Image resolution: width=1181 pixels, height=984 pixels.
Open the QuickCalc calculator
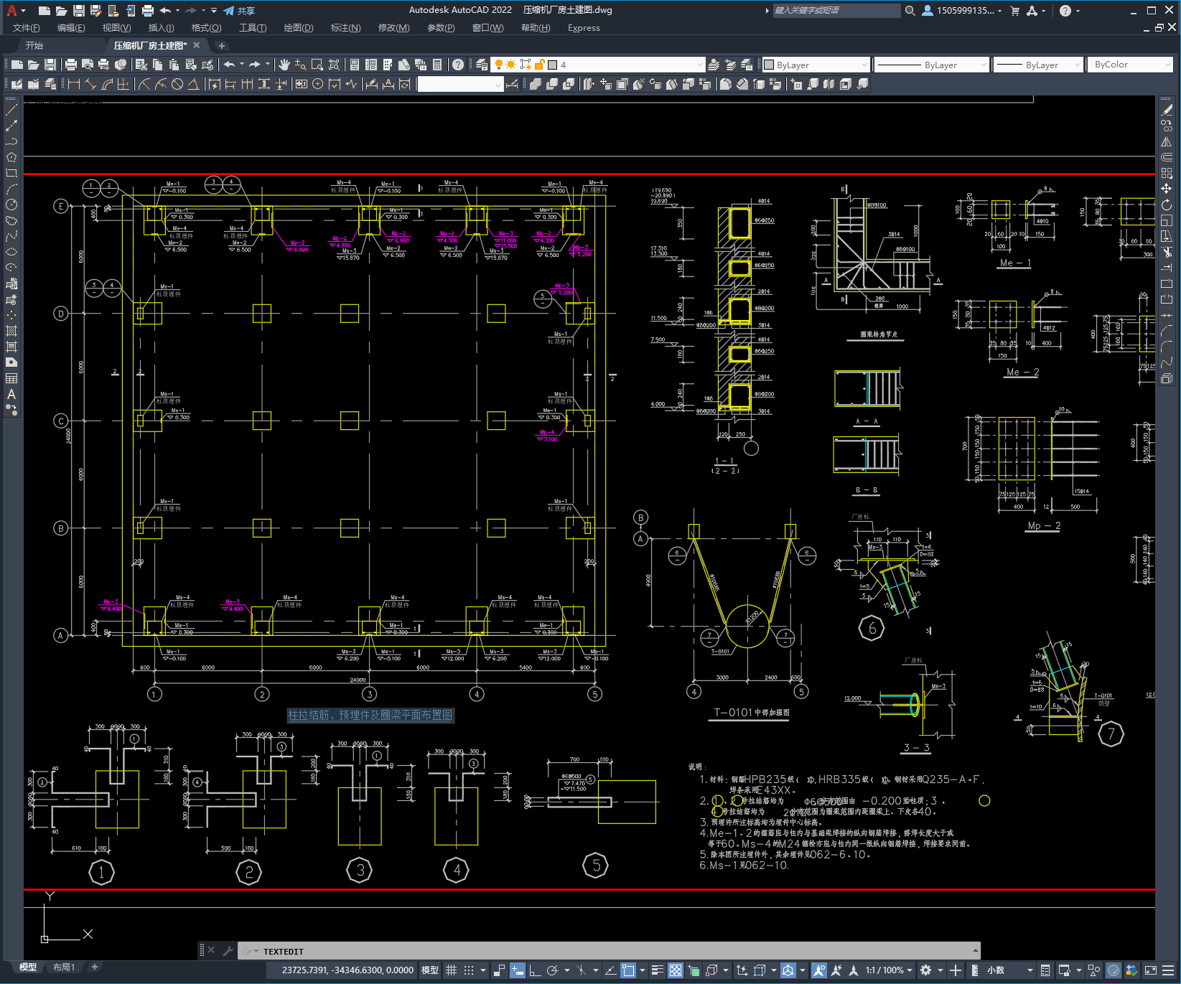tap(437, 65)
